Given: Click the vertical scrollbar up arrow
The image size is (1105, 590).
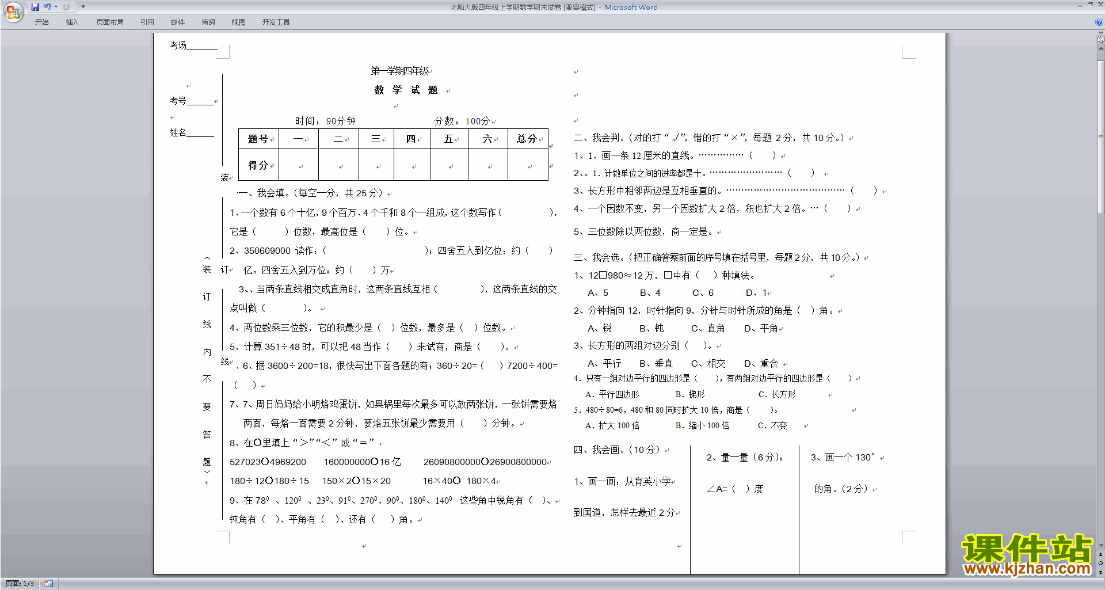Looking at the screenshot, I should 1101,48.
